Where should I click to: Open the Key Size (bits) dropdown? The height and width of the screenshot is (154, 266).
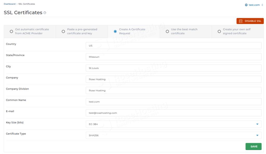point(257,124)
